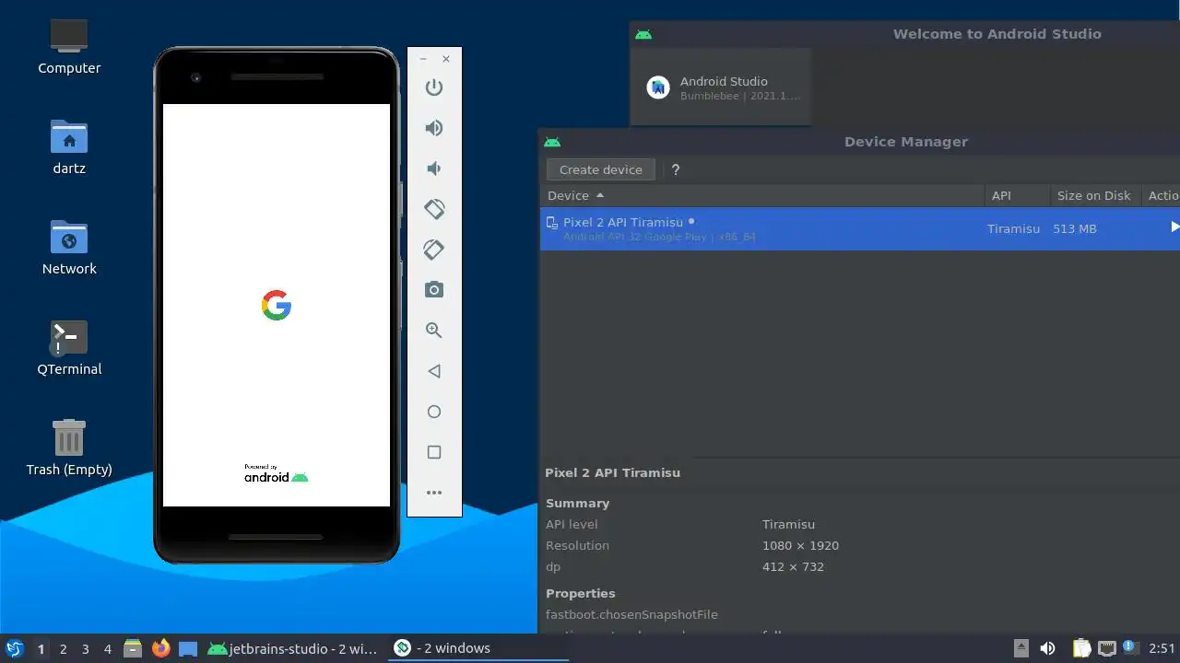Screen dimensions: 1180x663
Task: Open clipboard manager tray icon
Action: click(1082, 648)
